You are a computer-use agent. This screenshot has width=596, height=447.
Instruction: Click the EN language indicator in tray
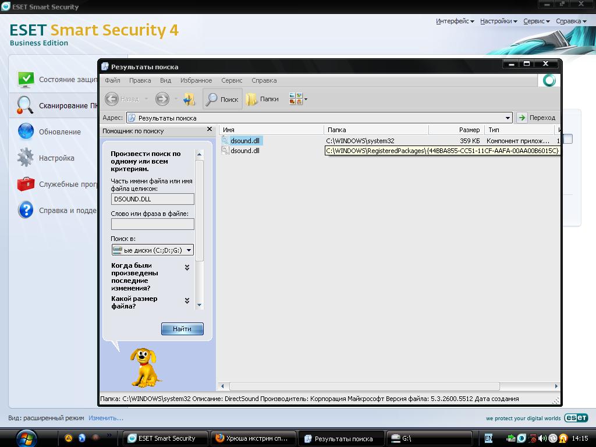(488, 438)
